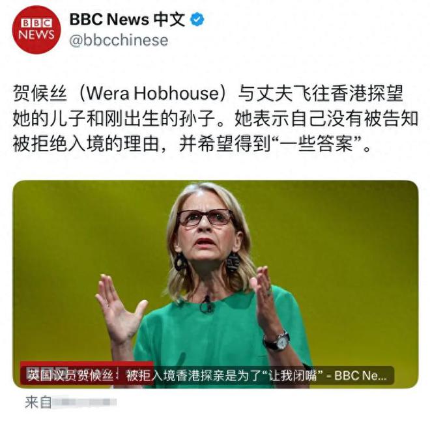The image size is (430, 422).
Task: Open the @bbcchinese handle
Action: click(x=119, y=40)
